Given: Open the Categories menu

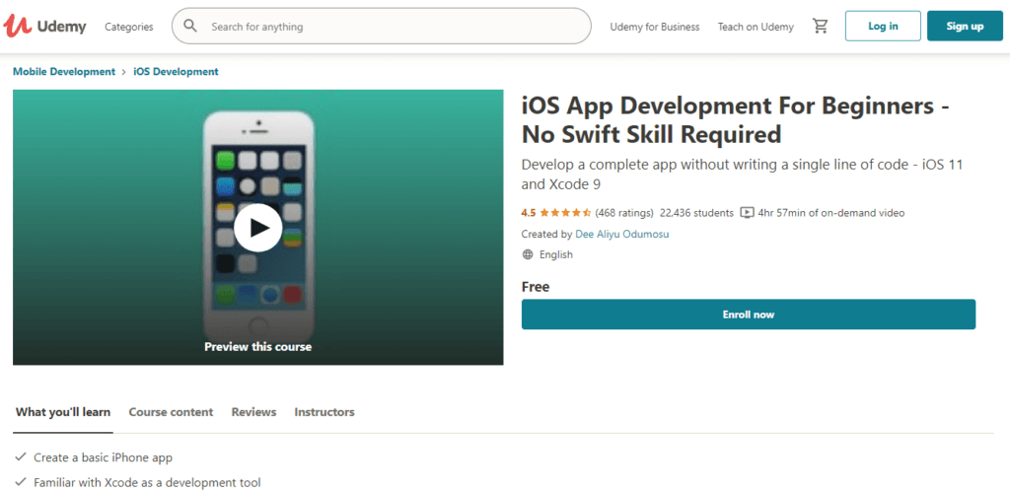Looking at the screenshot, I should click(x=129, y=27).
